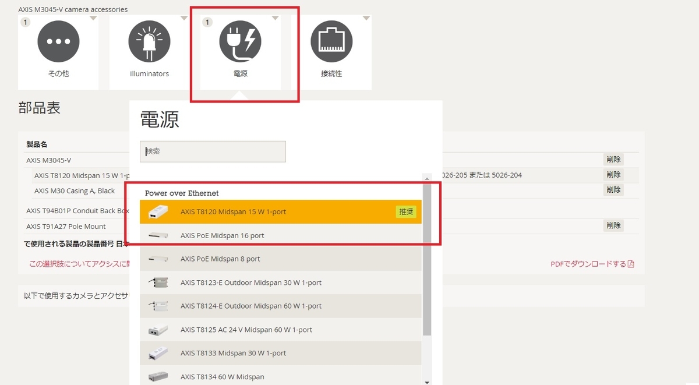Select AXIS T8124-E Outdoor Midspan 60 W
699x385 pixels.
click(281, 306)
